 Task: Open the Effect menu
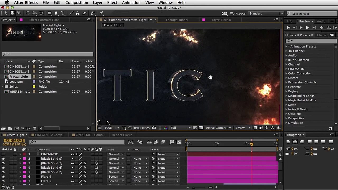click(112, 3)
